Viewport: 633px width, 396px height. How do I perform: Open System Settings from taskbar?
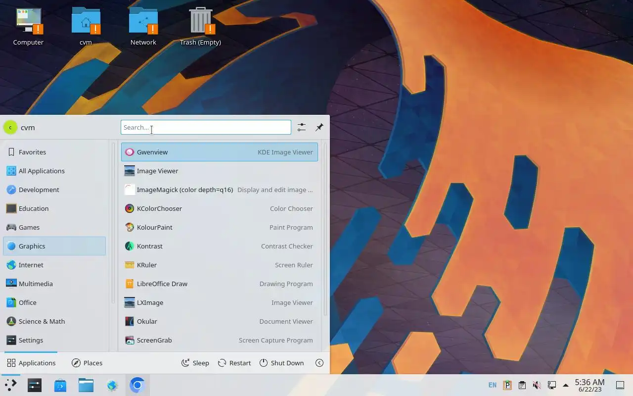click(x=35, y=385)
